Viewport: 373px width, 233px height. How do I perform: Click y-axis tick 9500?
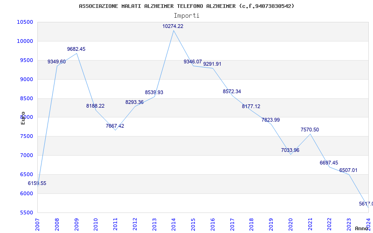pos(26,61)
